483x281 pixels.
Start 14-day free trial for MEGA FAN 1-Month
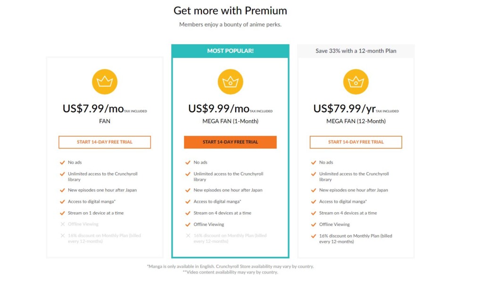point(230,142)
